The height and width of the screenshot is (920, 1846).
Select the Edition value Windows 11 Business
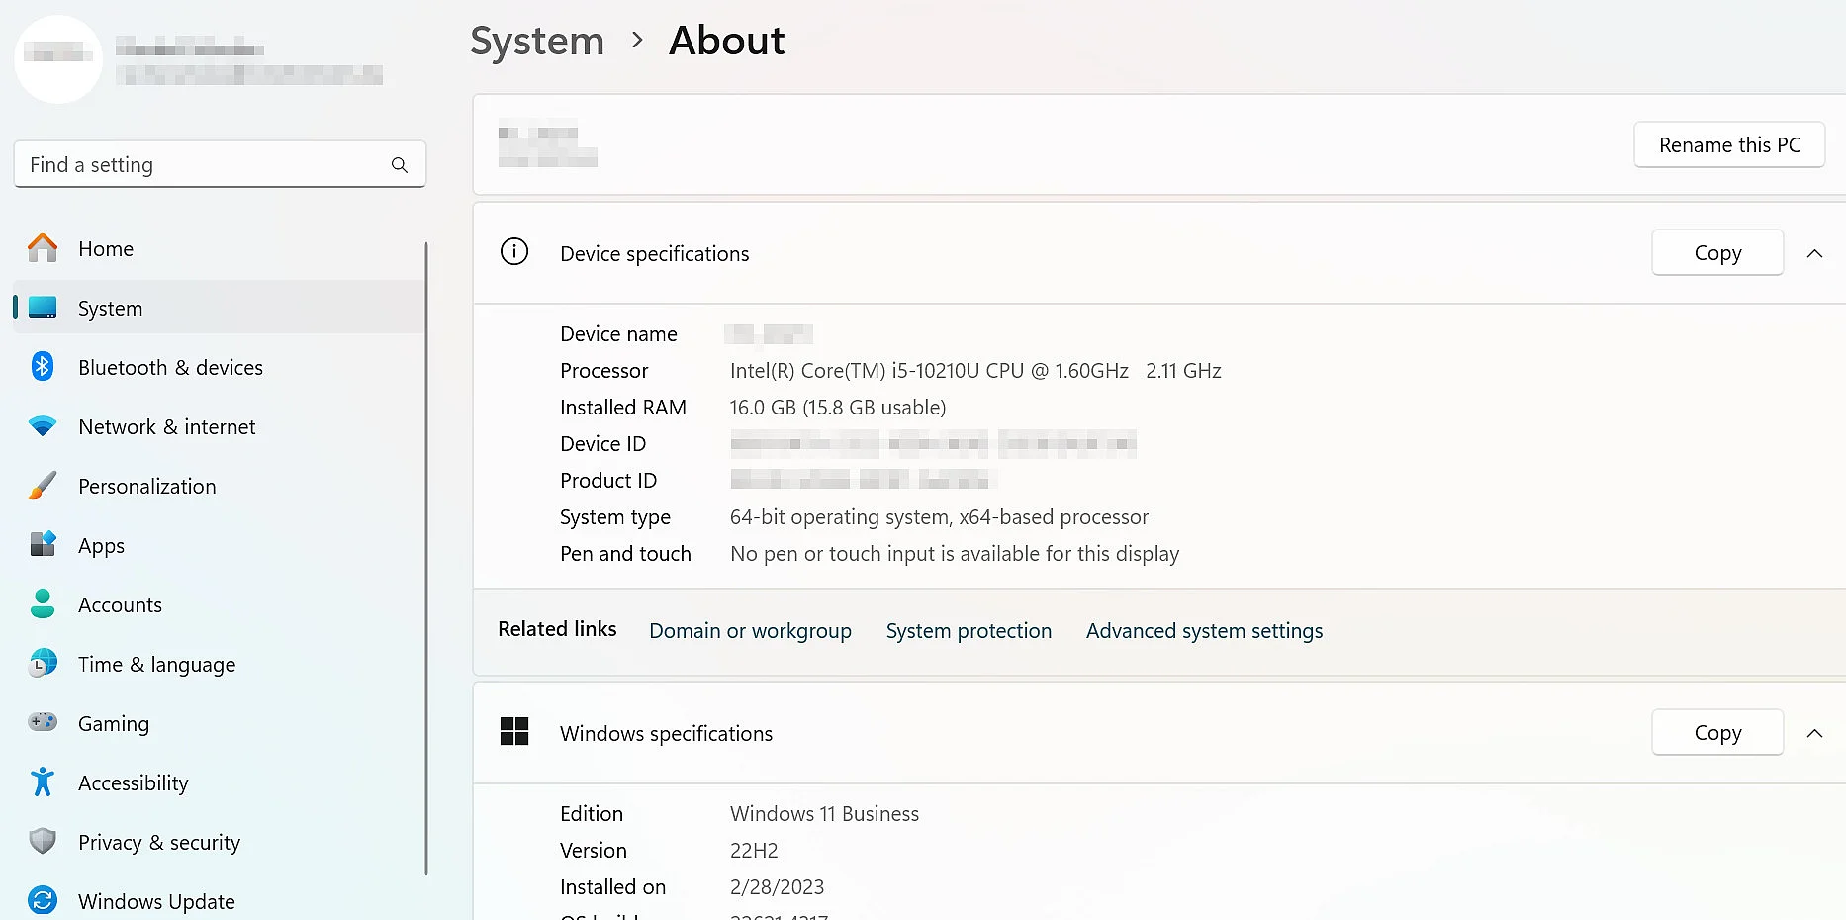824,814
